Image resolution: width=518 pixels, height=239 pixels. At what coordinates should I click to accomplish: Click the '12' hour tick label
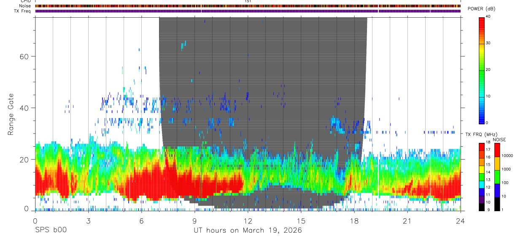[x=248, y=221]
